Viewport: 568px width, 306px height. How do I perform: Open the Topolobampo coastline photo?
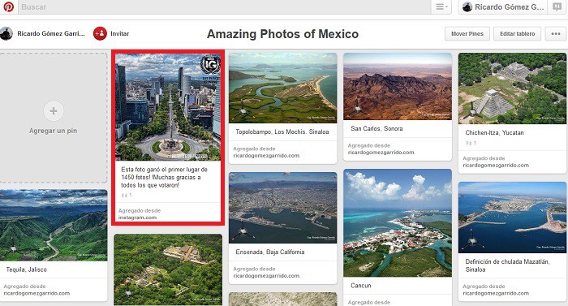tap(283, 88)
